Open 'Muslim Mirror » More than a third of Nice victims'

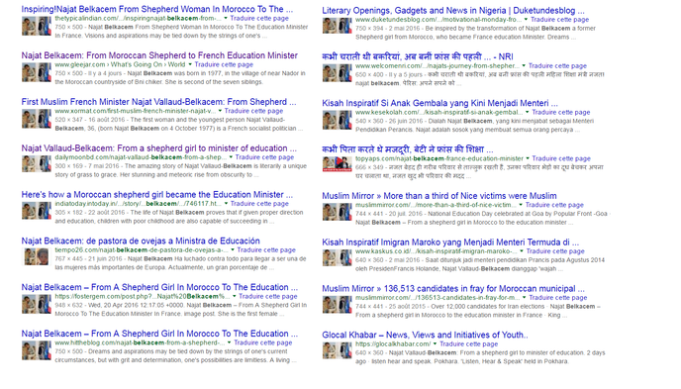point(439,196)
